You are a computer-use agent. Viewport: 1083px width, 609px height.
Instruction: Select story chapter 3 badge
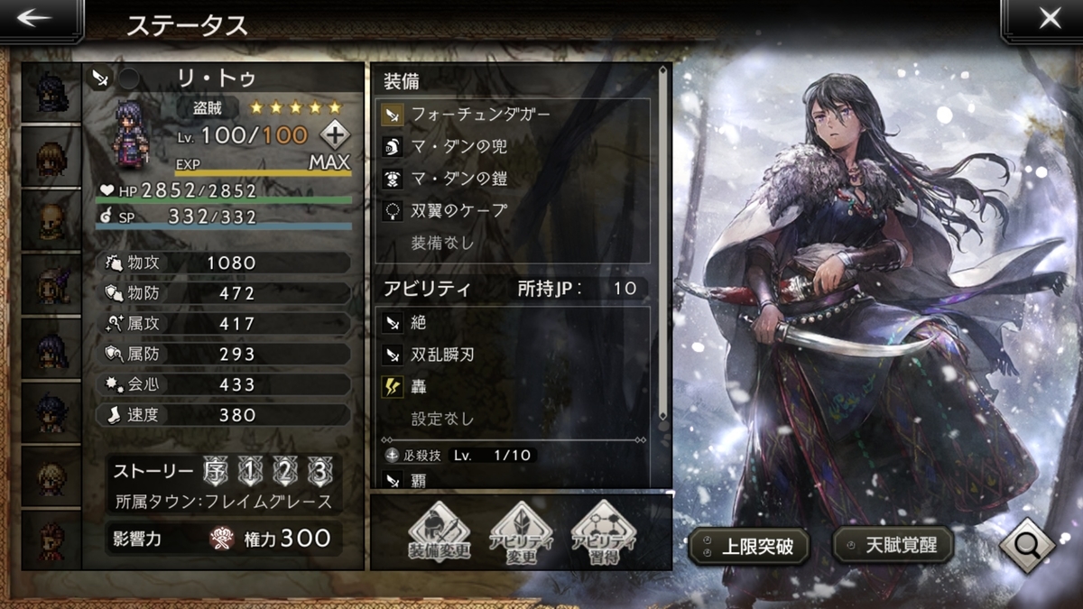click(318, 471)
